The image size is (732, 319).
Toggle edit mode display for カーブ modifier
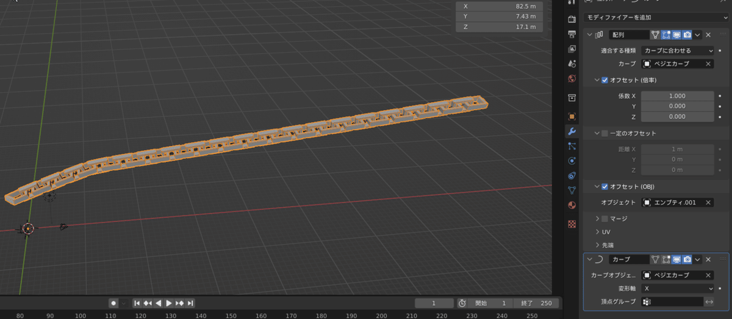[666, 259]
